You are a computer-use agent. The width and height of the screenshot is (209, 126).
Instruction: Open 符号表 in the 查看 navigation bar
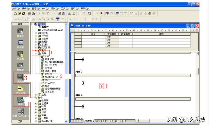coord(20,44)
